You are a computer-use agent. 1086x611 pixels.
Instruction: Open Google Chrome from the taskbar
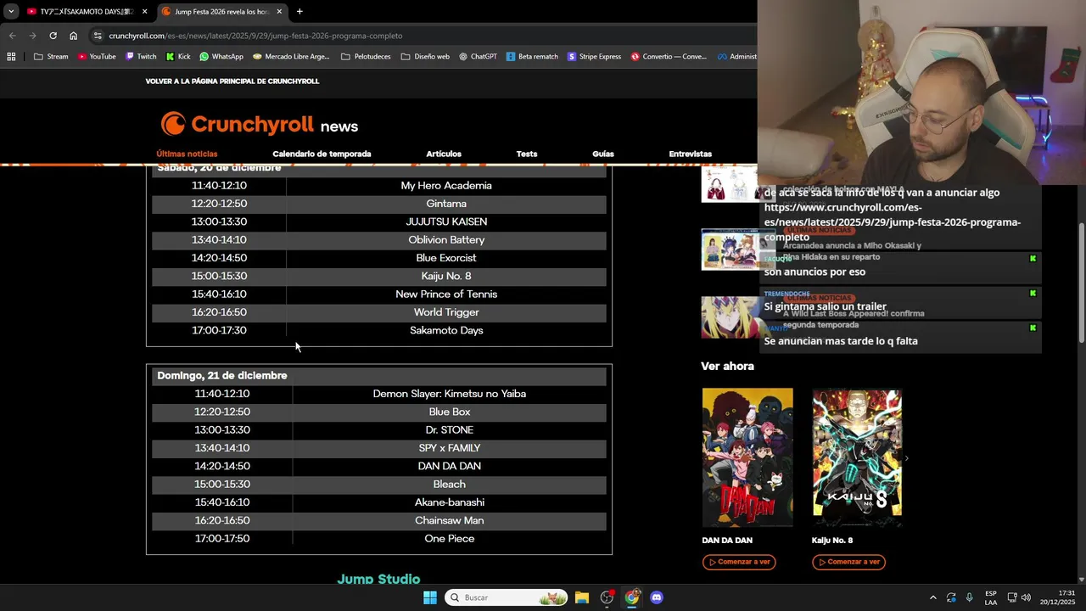pos(632,597)
